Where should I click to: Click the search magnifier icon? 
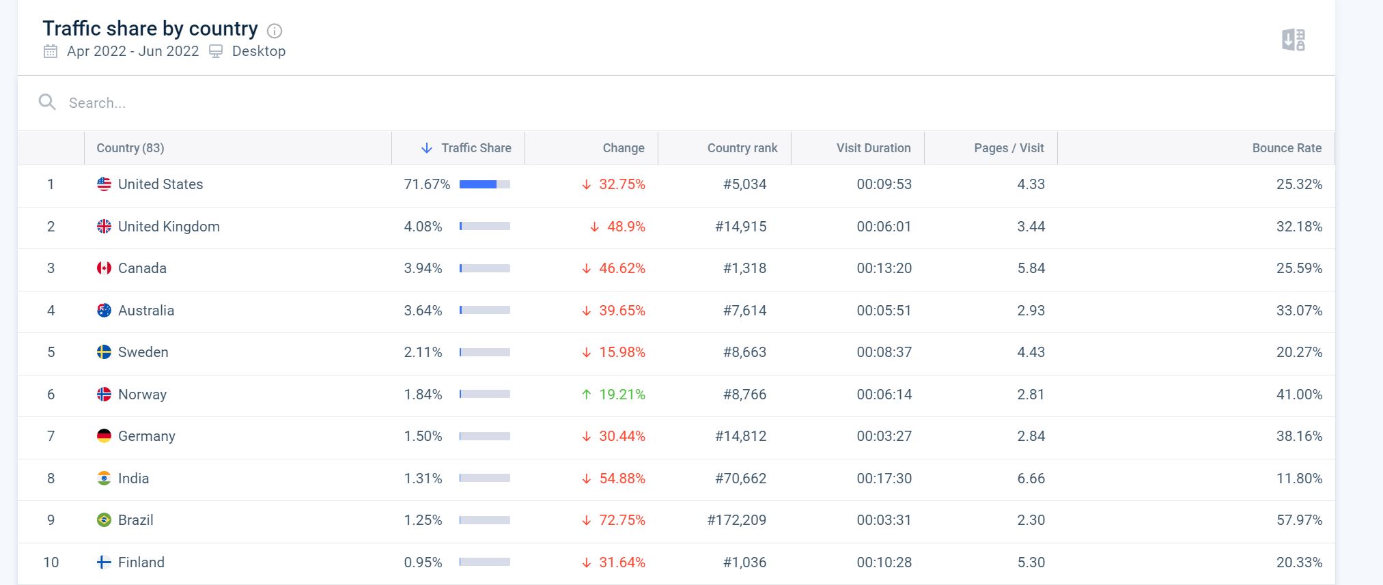pyautogui.click(x=47, y=102)
